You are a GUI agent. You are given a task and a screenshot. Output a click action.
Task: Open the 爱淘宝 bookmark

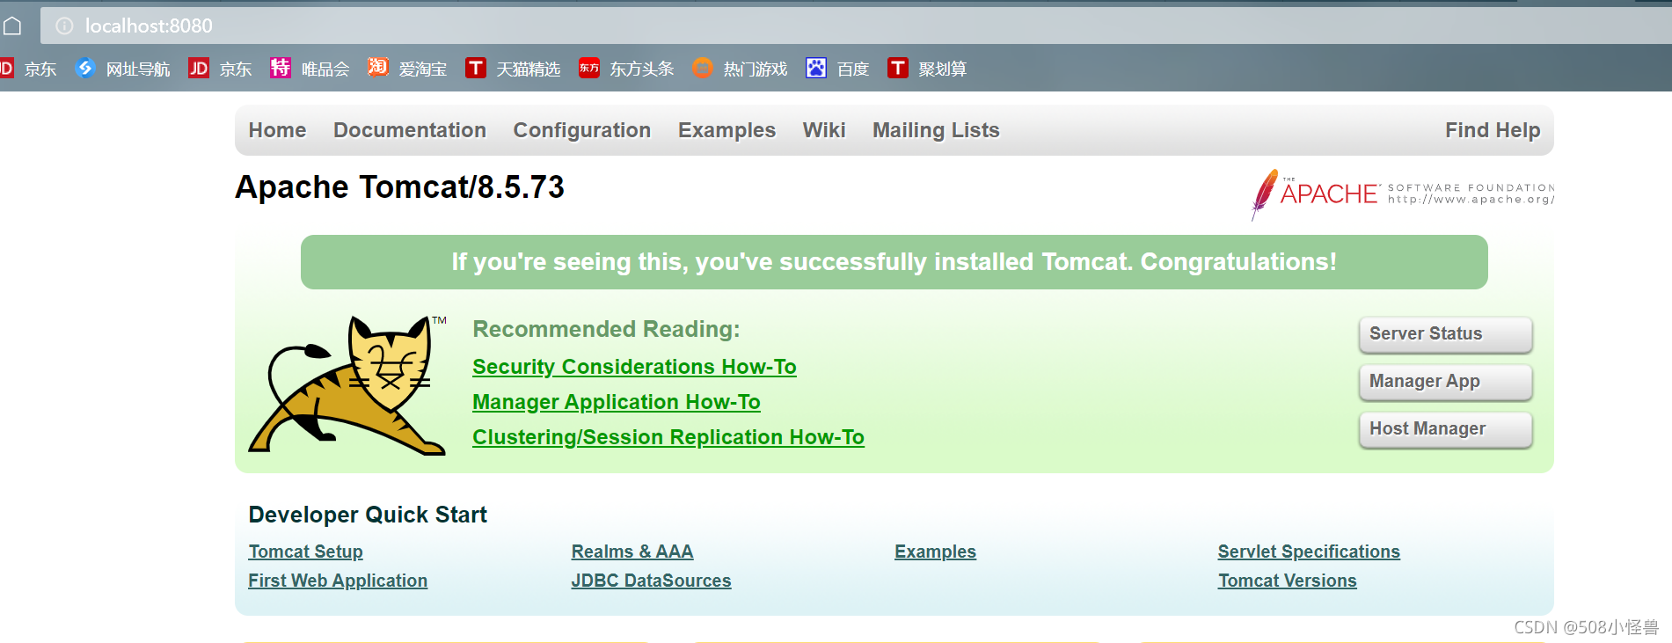[x=407, y=69]
